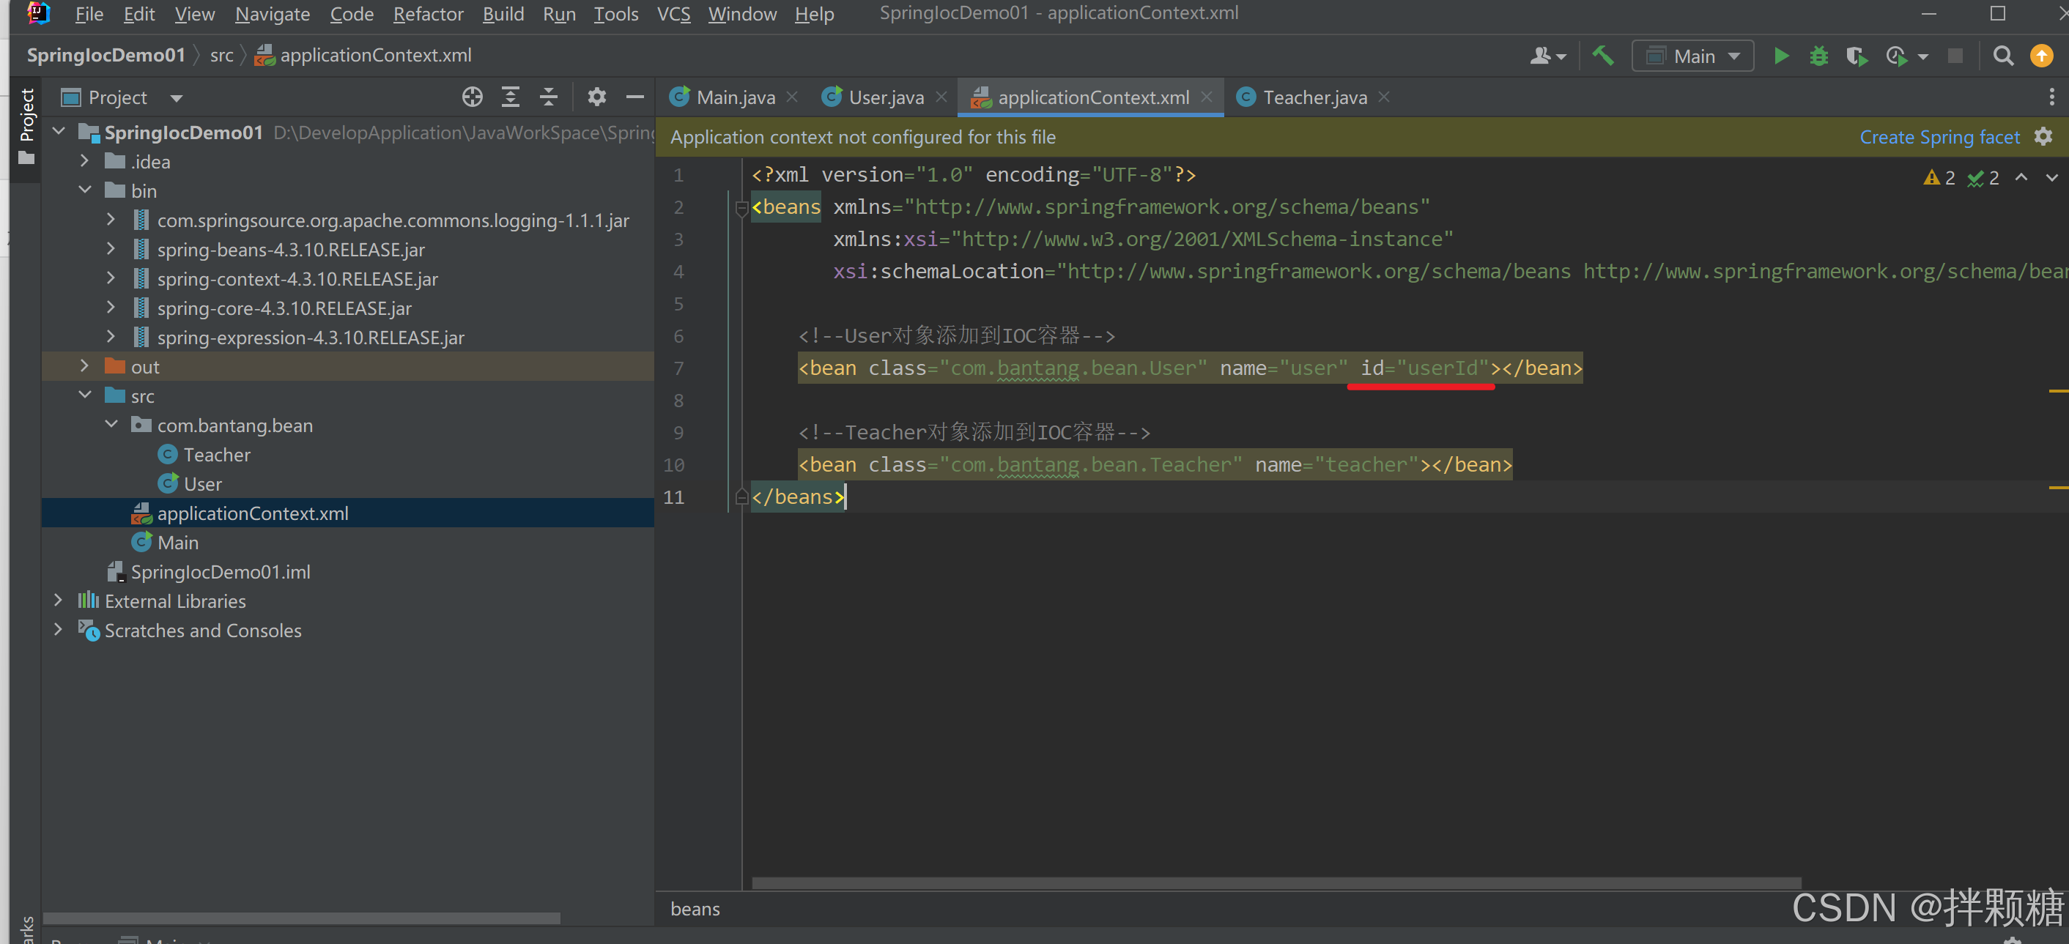2069x944 pixels.
Task: Open Search Everywhere magnifier icon
Action: (2003, 56)
